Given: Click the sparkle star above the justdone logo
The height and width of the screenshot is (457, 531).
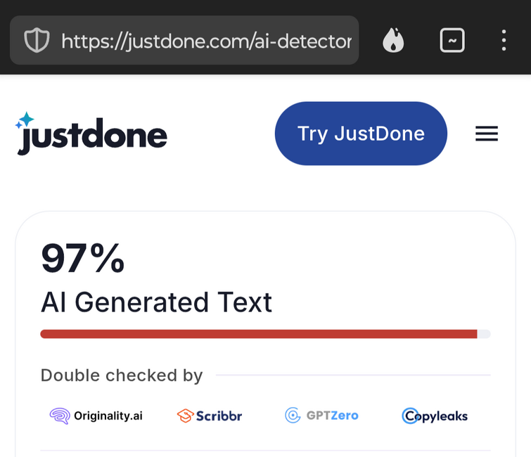Looking at the screenshot, I should pos(25,120).
